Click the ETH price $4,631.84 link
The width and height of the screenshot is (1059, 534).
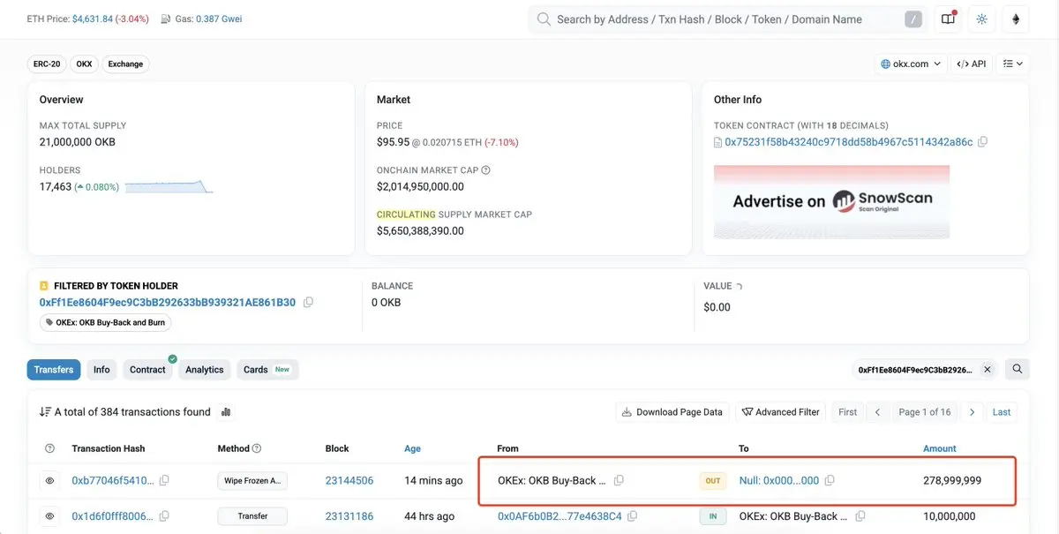pyautogui.click(x=93, y=19)
